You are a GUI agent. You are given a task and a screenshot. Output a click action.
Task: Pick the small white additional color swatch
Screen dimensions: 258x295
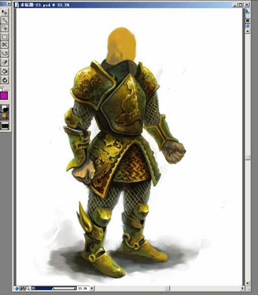(x=1, y=90)
